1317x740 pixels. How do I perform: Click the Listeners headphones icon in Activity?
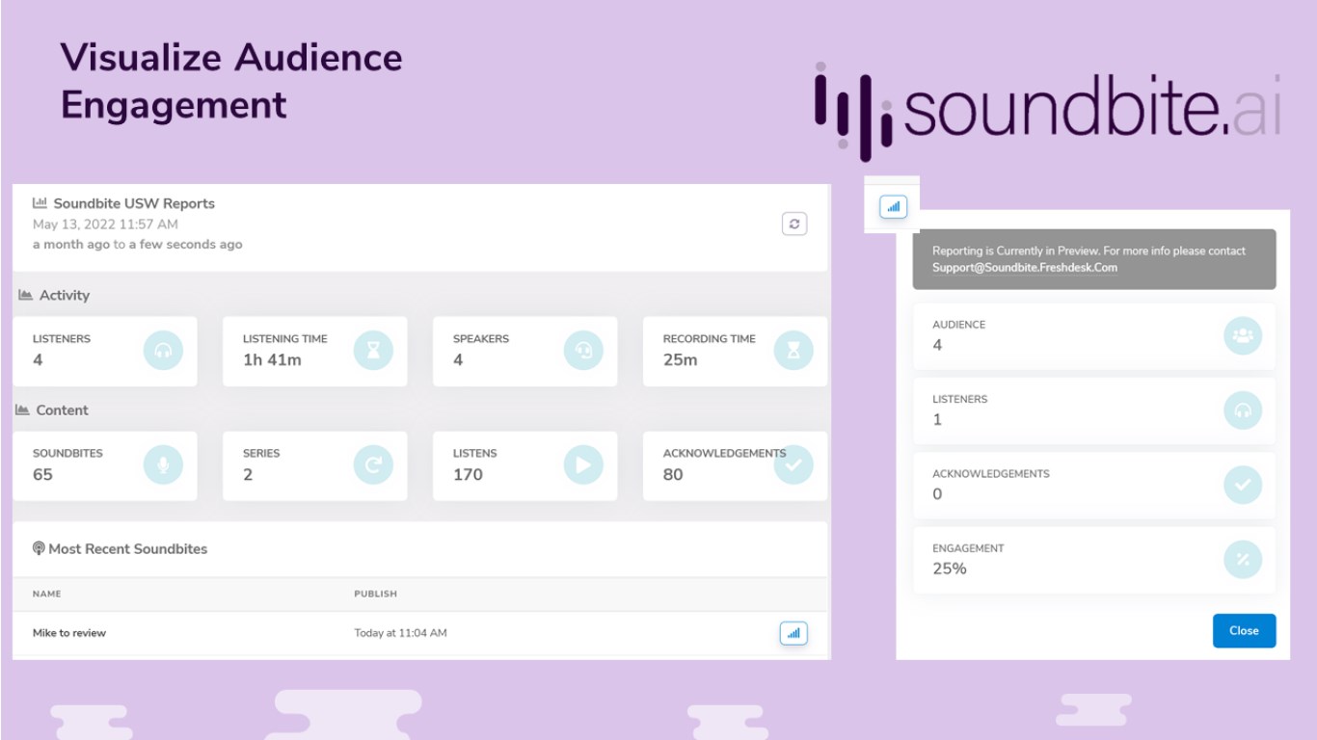tap(163, 351)
